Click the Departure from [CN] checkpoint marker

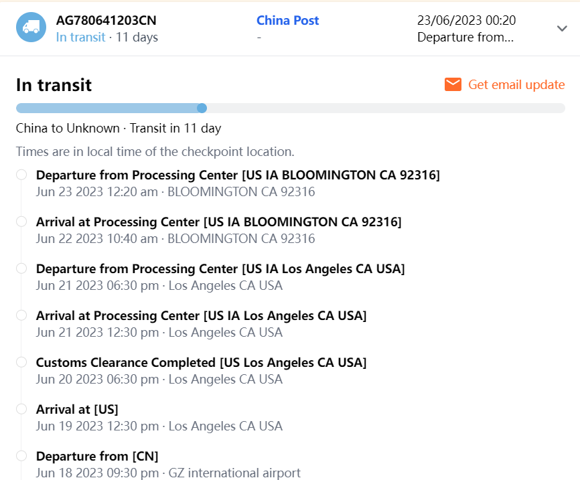pos(21,456)
